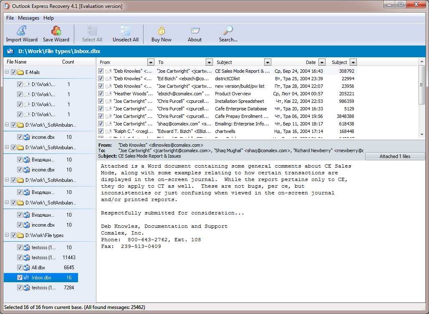
Task: Uncheck the Product Overview message checkbox
Action: coord(101,94)
